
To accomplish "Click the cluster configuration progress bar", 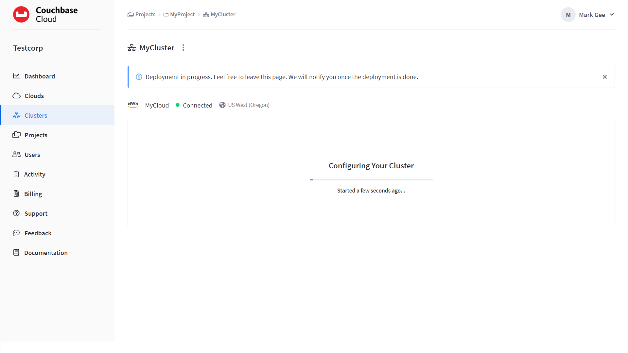I will 371,179.
